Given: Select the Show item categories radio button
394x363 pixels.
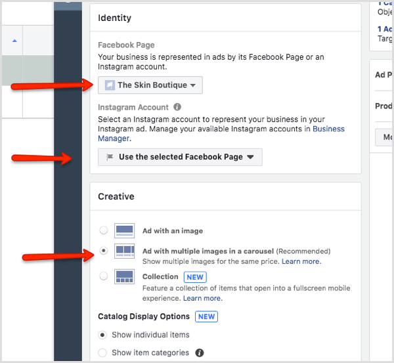Looking at the screenshot, I should (x=102, y=352).
